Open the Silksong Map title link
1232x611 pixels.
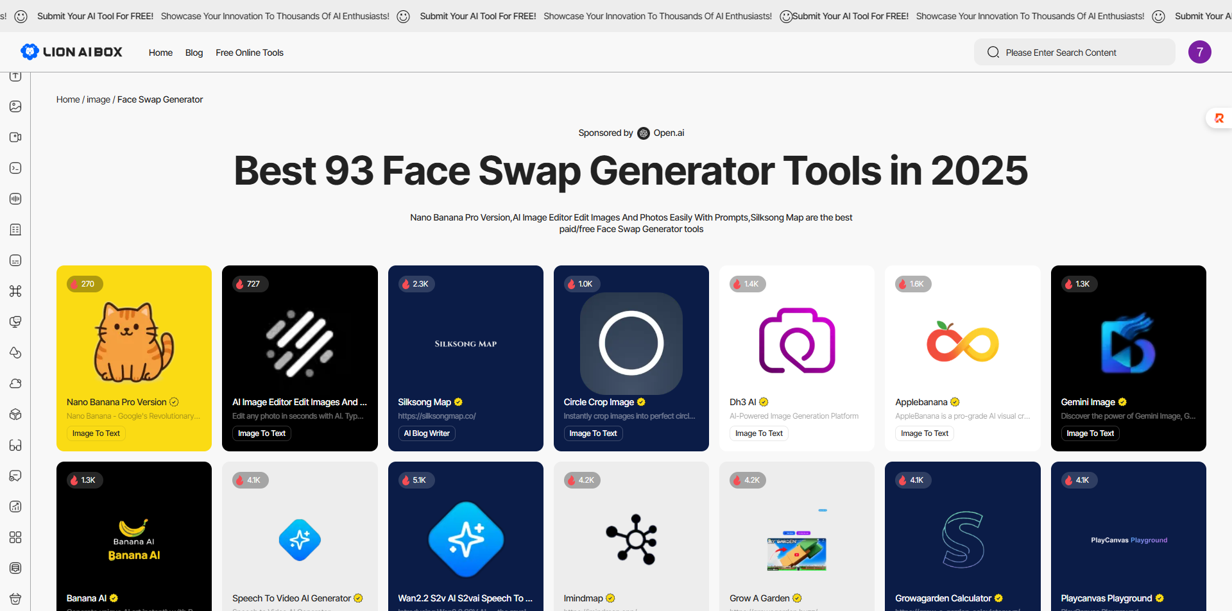(x=425, y=402)
